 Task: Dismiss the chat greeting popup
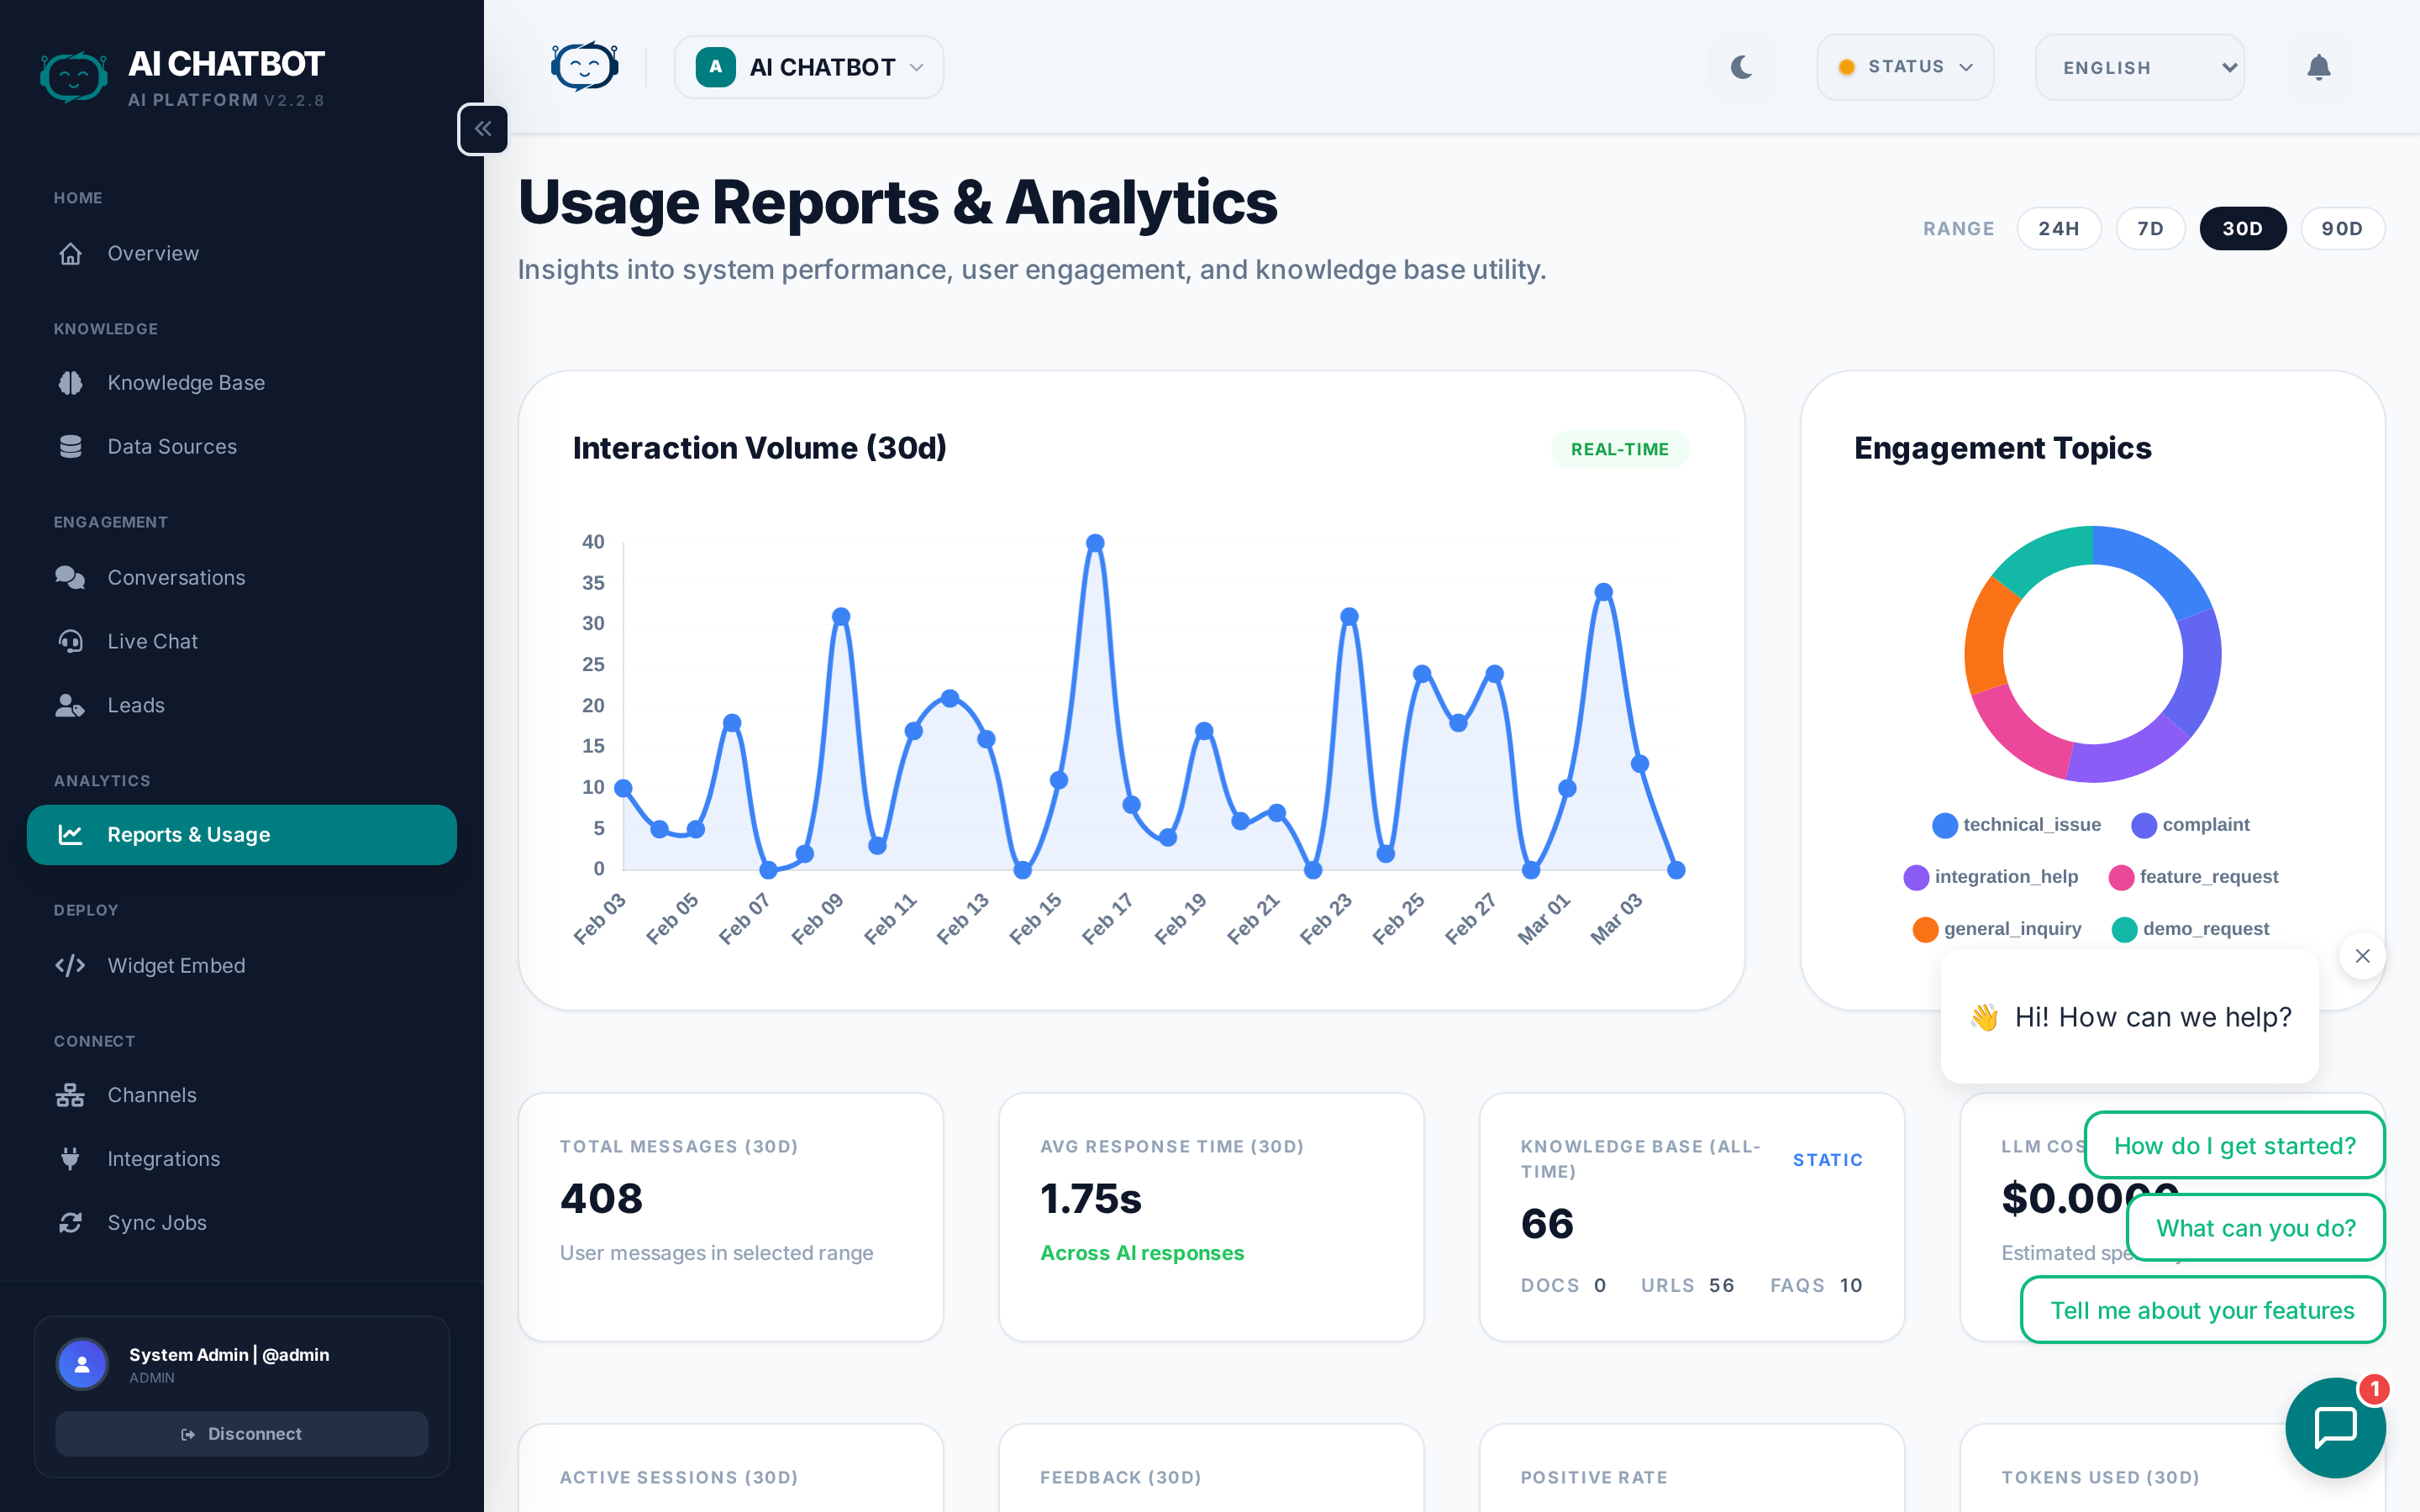pos(2362,956)
